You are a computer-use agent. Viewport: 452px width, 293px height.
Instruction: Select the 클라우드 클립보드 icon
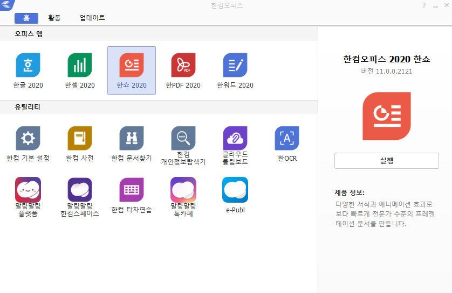[235, 138]
